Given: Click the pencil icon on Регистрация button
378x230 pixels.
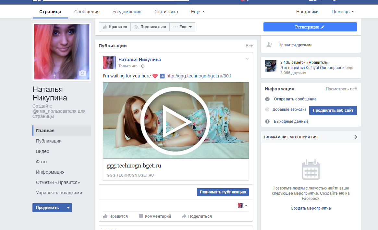Looking at the screenshot, I should pyautogui.click(x=323, y=27).
